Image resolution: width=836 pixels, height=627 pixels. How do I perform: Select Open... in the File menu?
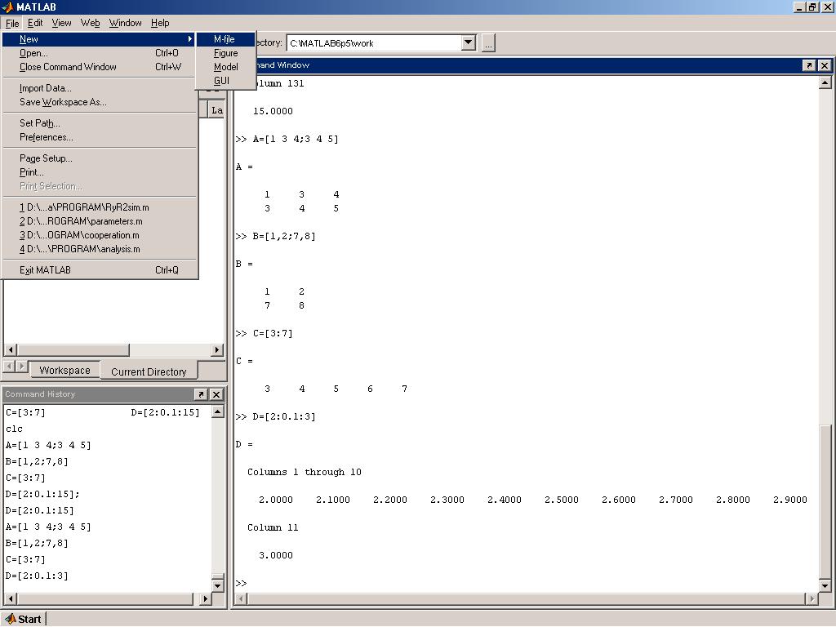pyautogui.click(x=99, y=53)
